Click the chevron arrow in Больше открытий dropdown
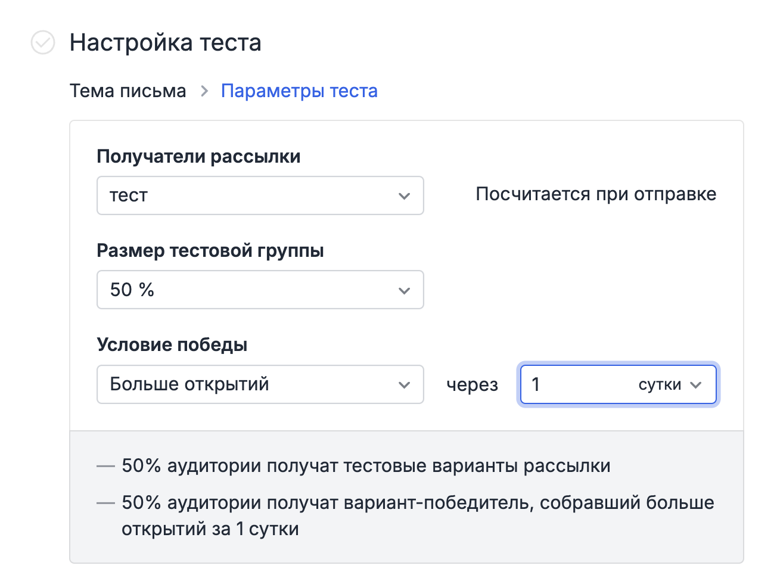This screenshot has width=777, height=584. pyautogui.click(x=404, y=385)
